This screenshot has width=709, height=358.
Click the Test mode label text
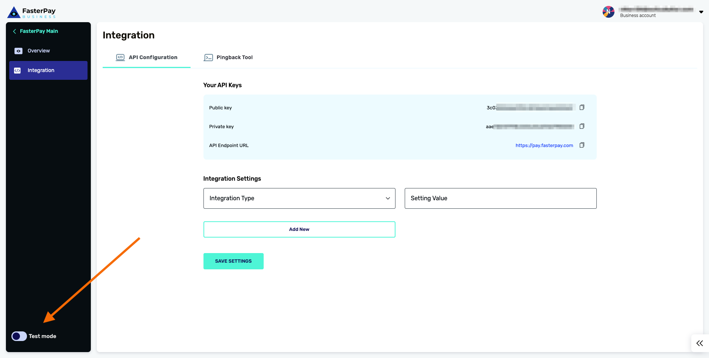tap(42, 336)
